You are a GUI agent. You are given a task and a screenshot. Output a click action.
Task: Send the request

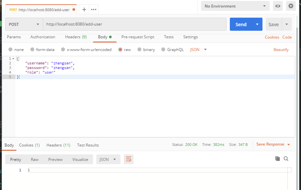(241, 24)
